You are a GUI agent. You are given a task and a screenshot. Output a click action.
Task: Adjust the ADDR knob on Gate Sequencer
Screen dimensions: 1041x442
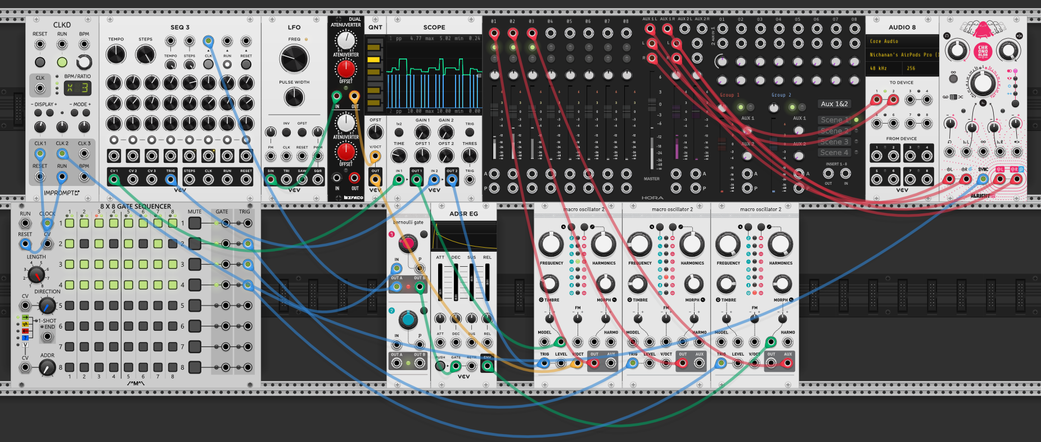47,368
